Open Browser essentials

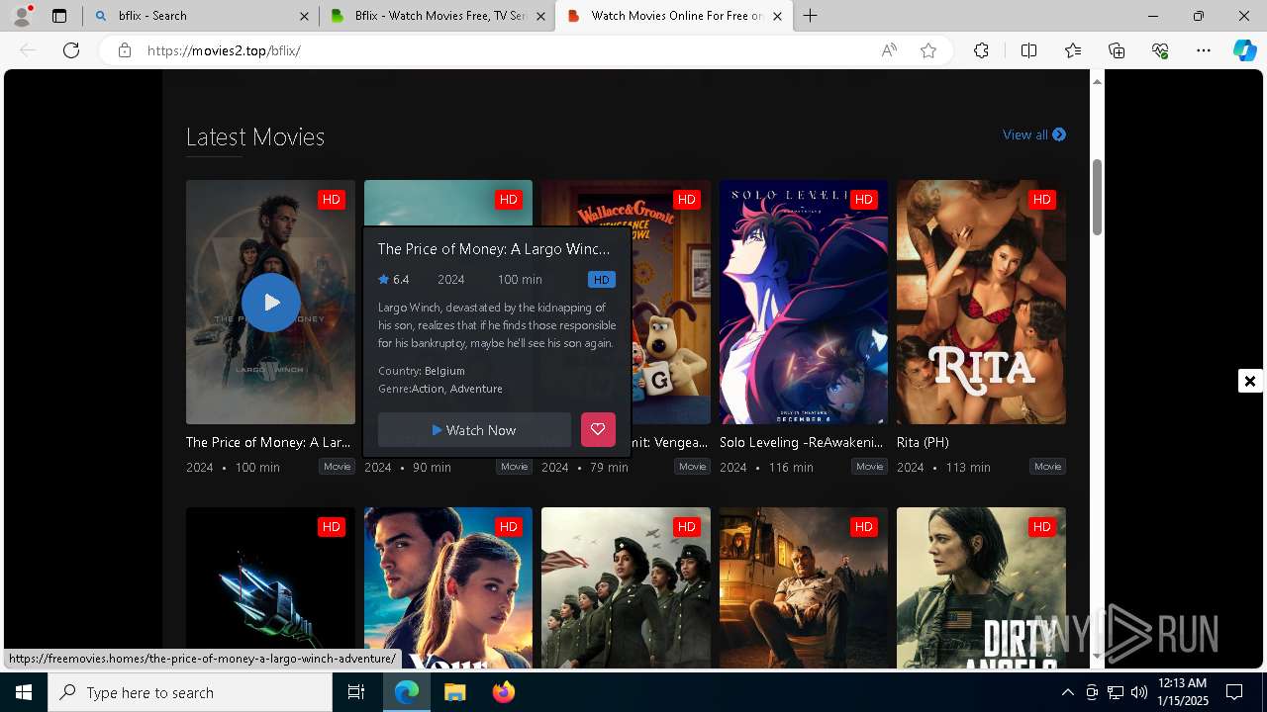click(1160, 50)
